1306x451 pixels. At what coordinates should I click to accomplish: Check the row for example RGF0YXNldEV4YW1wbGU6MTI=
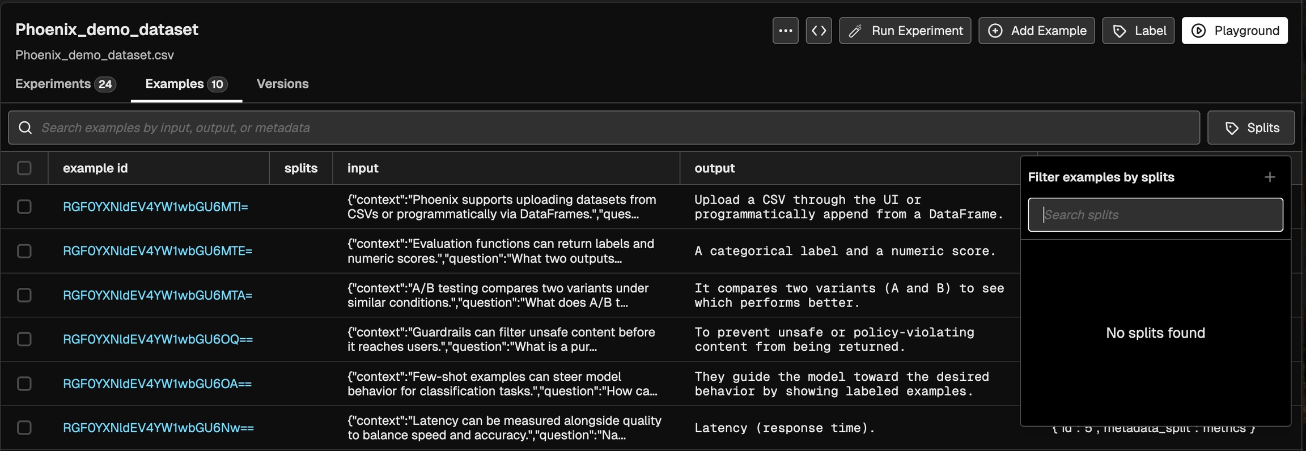24,207
